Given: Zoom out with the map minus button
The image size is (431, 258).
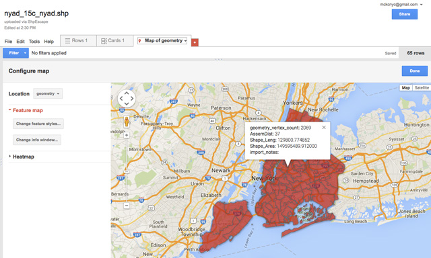Looking at the screenshot, I should [x=127, y=206].
